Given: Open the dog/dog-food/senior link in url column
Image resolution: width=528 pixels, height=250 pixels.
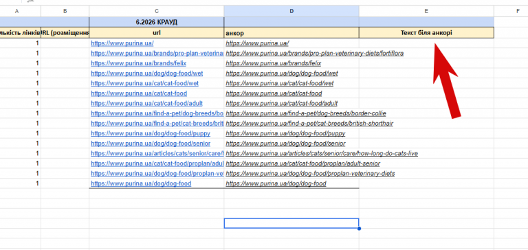Looking at the screenshot, I should point(151,144).
